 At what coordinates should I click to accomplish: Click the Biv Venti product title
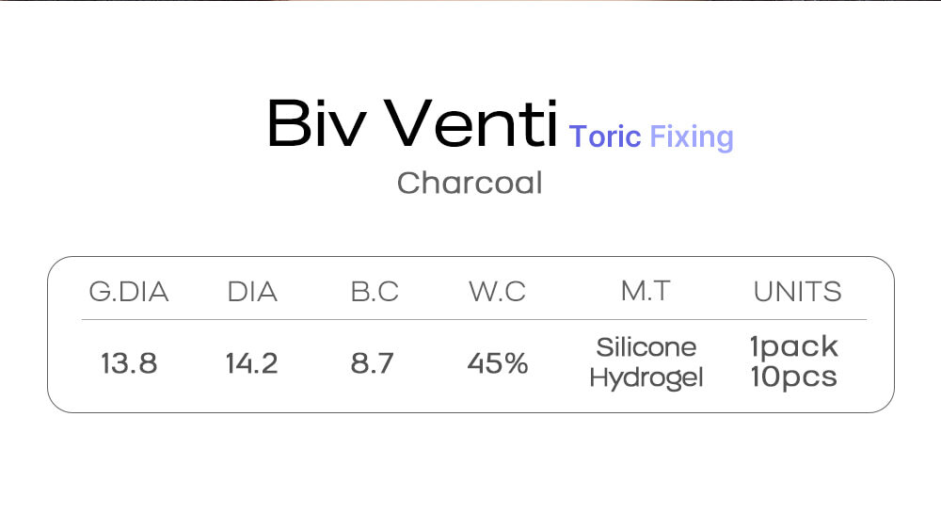412,125
